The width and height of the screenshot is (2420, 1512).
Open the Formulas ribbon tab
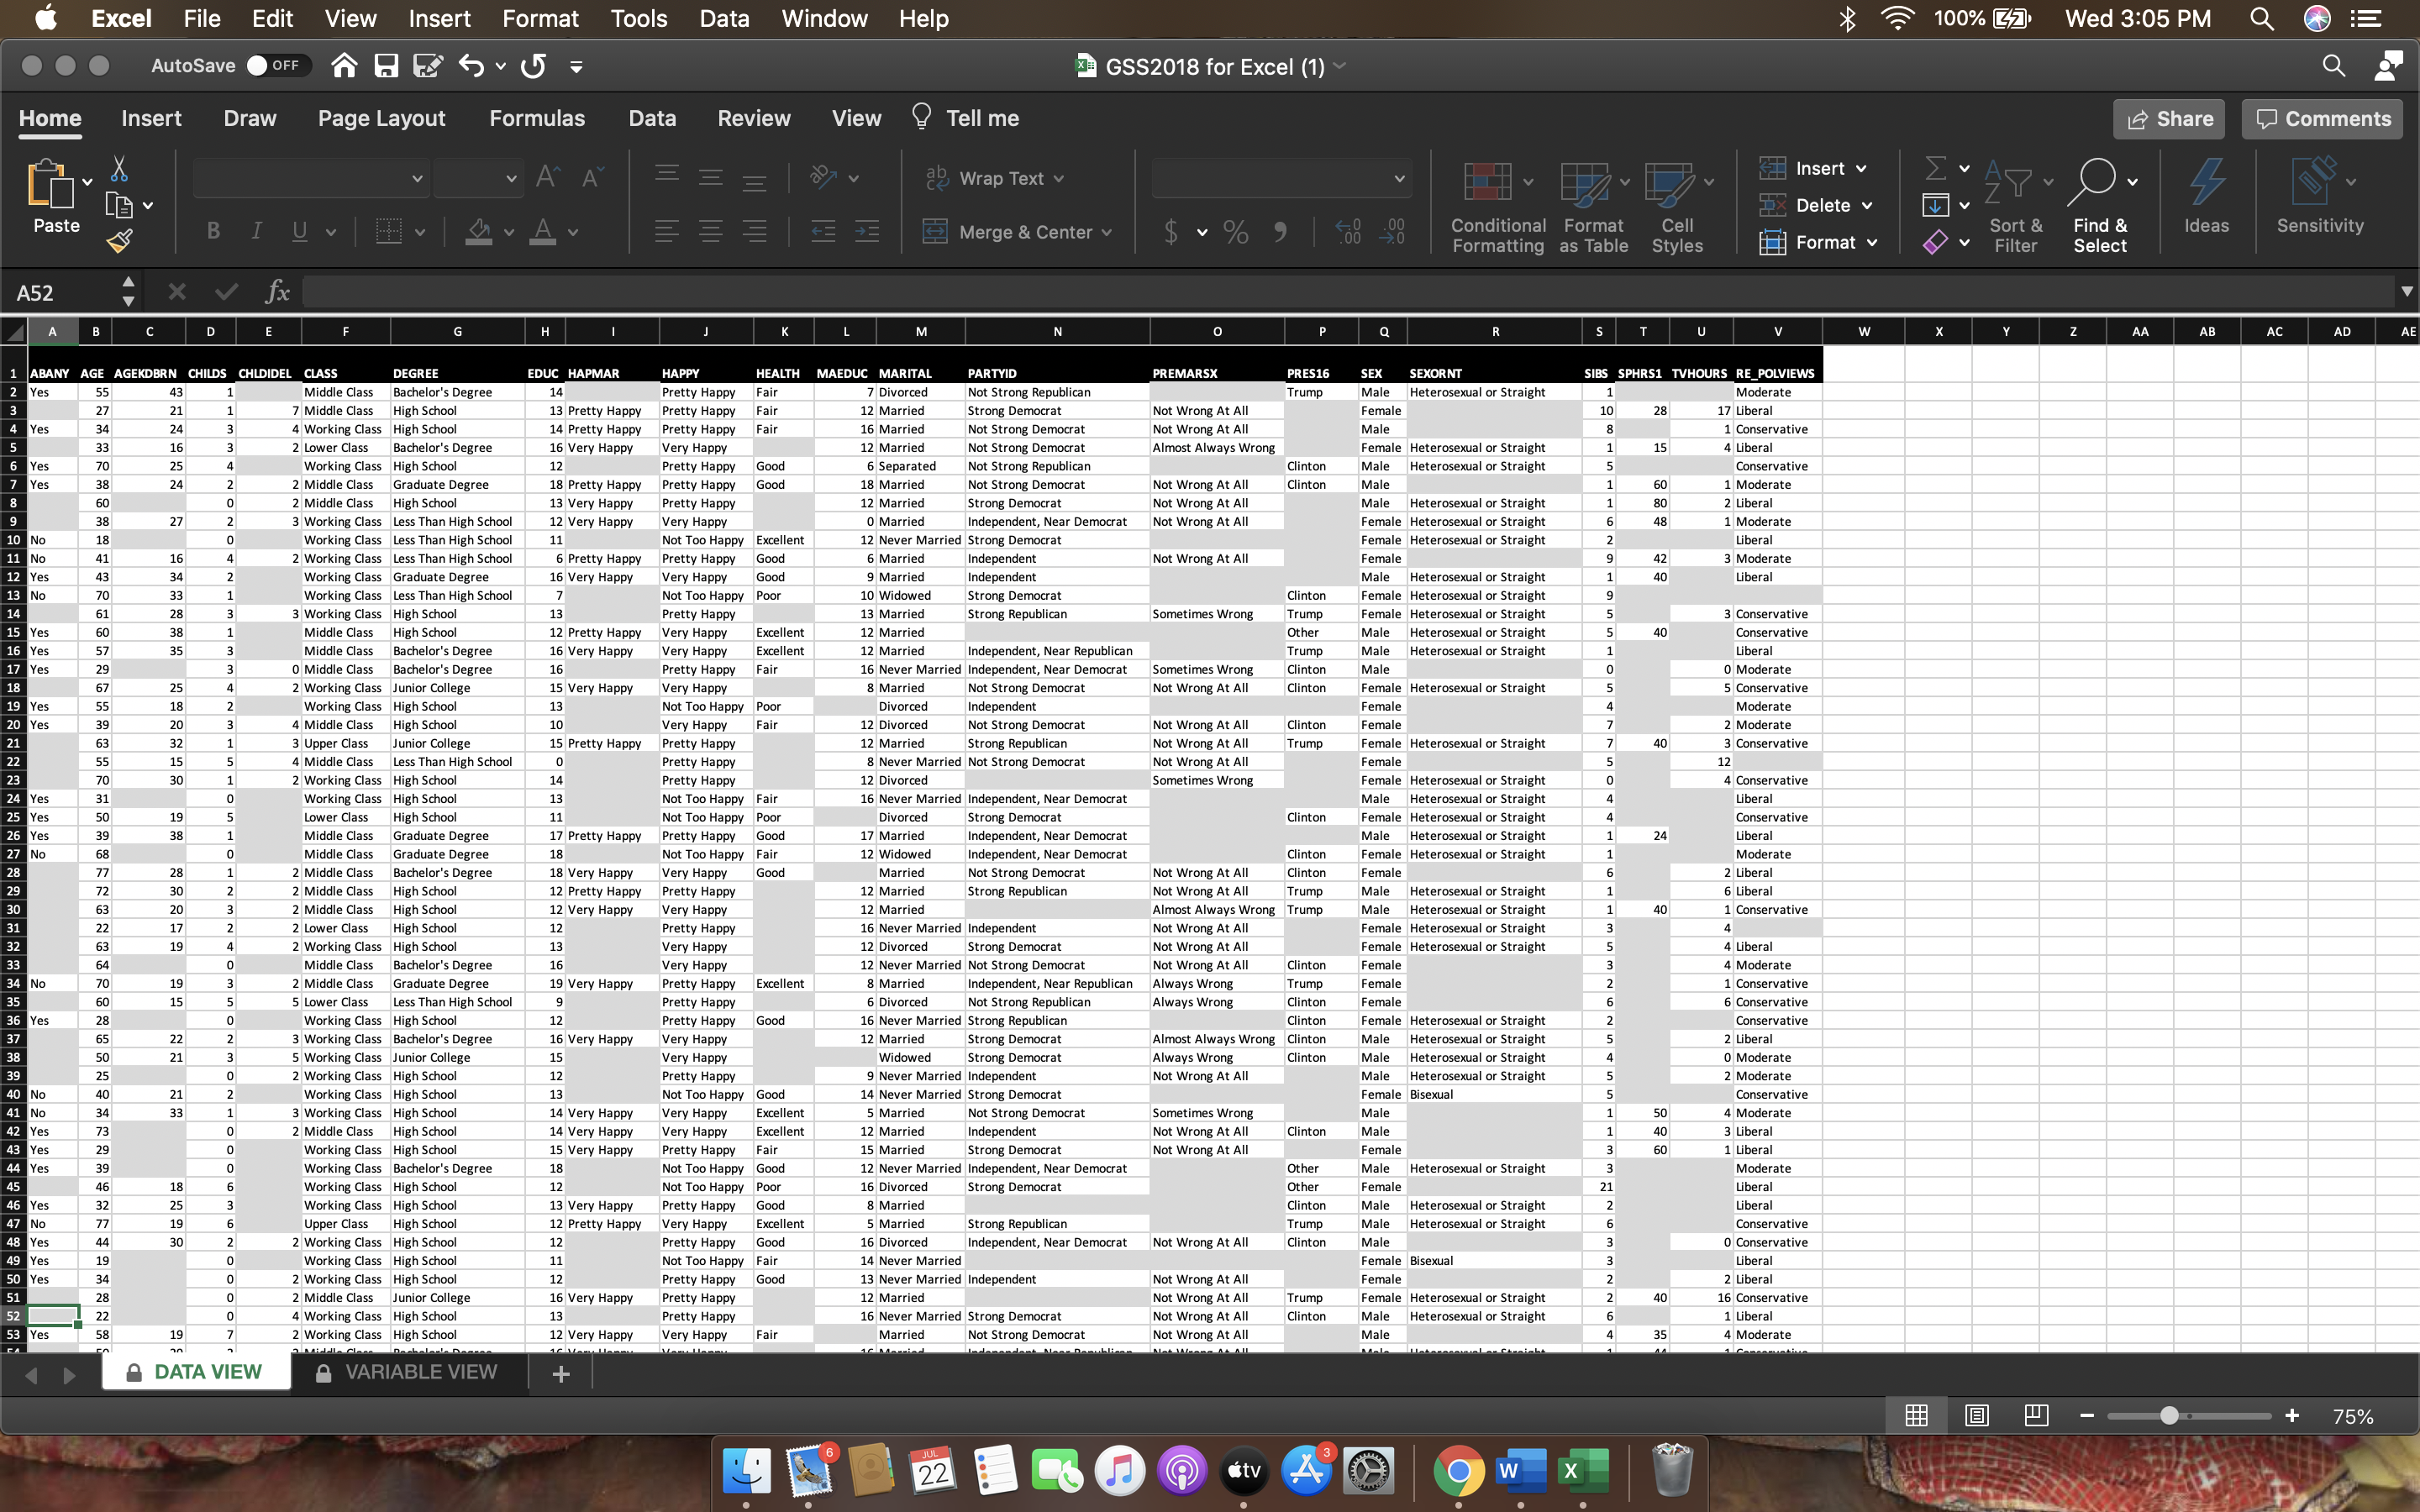pos(537,118)
